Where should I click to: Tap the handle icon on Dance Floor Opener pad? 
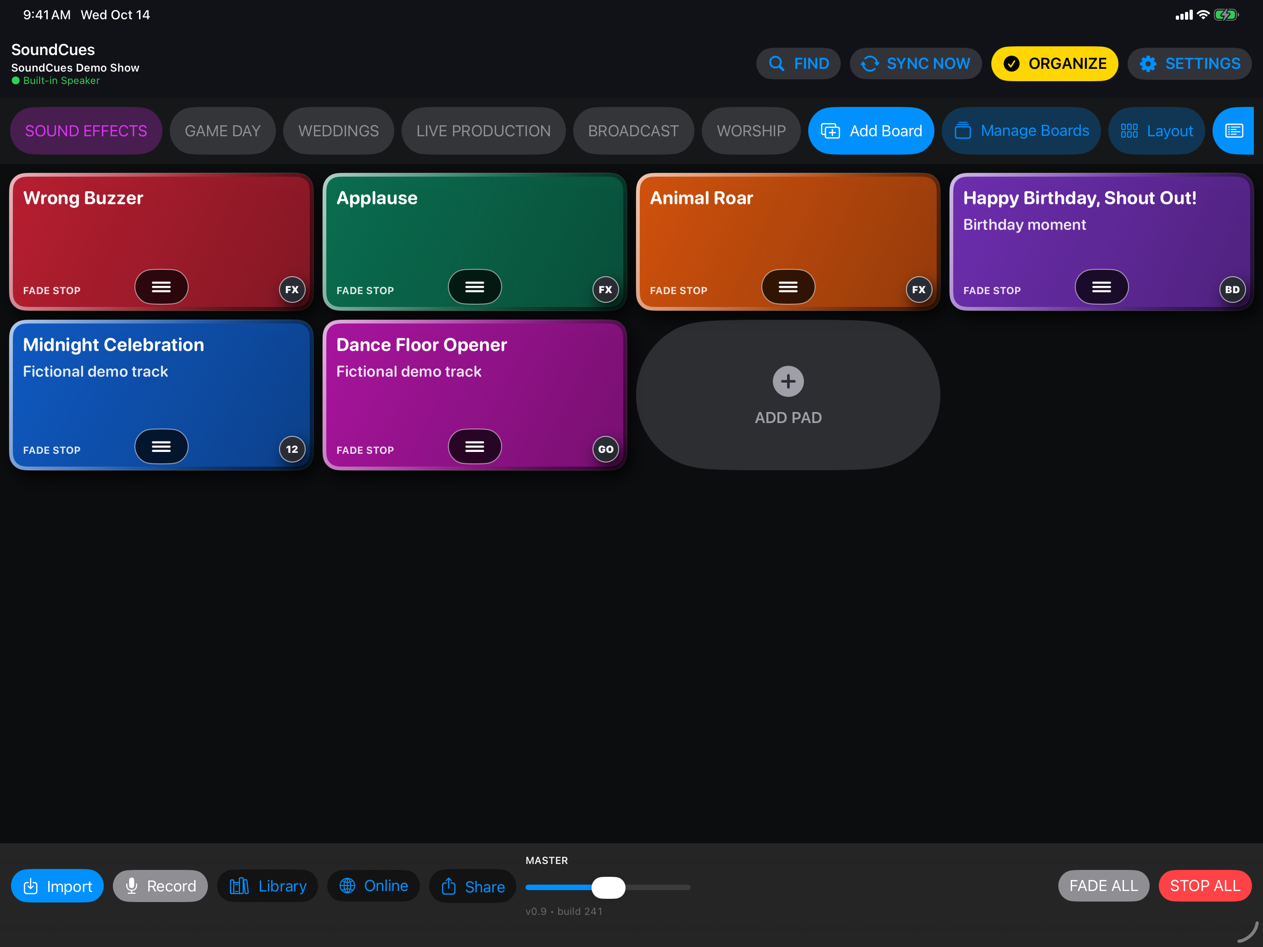click(475, 446)
